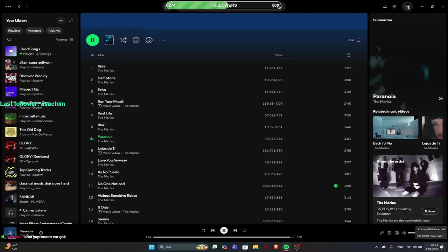Open the Liked Songs playlist
The height and width of the screenshot is (252, 448).
[x=40, y=51]
